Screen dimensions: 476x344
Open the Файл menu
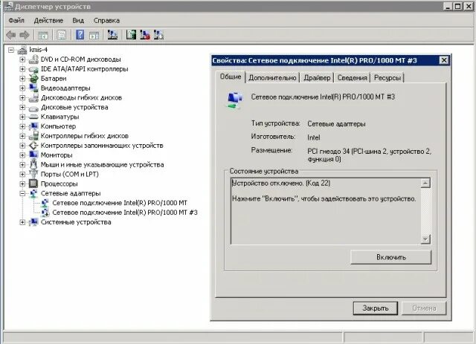[x=16, y=20]
